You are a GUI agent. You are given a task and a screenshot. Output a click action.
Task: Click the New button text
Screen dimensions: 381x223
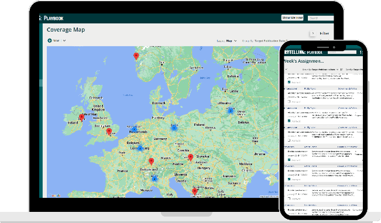(x=56, y=40)
